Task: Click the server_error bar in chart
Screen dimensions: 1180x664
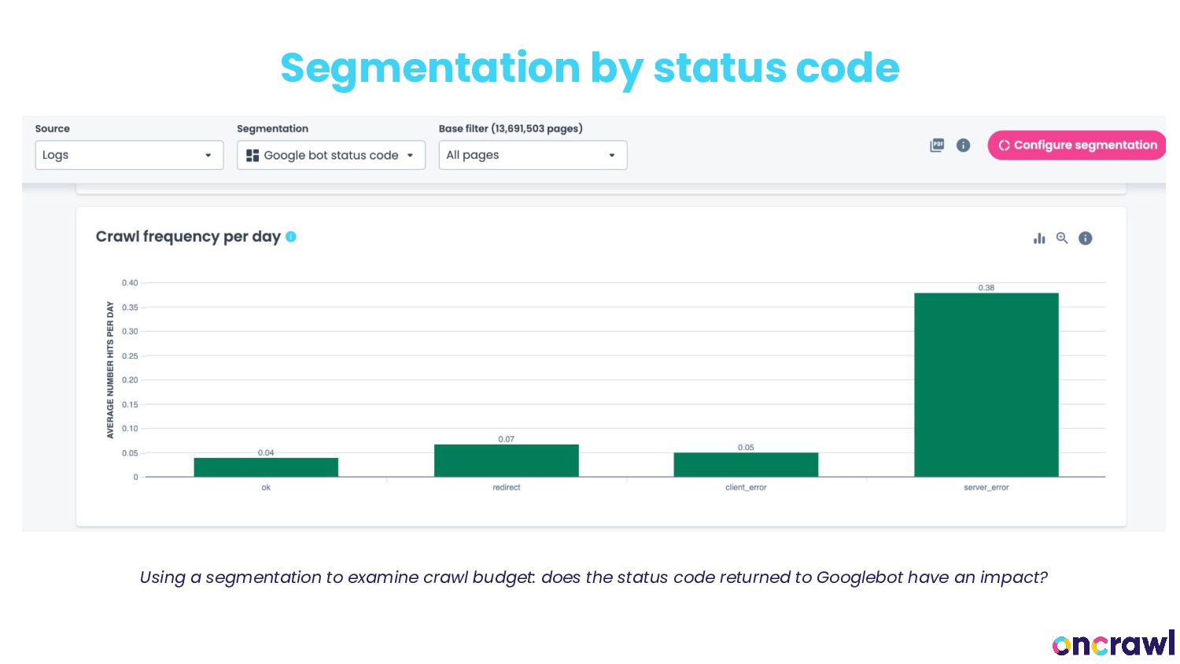Action: click(986, 385)
